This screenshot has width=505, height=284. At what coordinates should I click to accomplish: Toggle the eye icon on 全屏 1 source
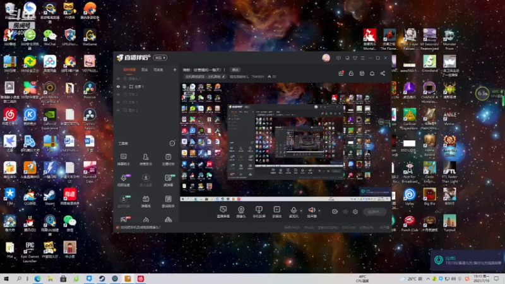tap(118, 86)
